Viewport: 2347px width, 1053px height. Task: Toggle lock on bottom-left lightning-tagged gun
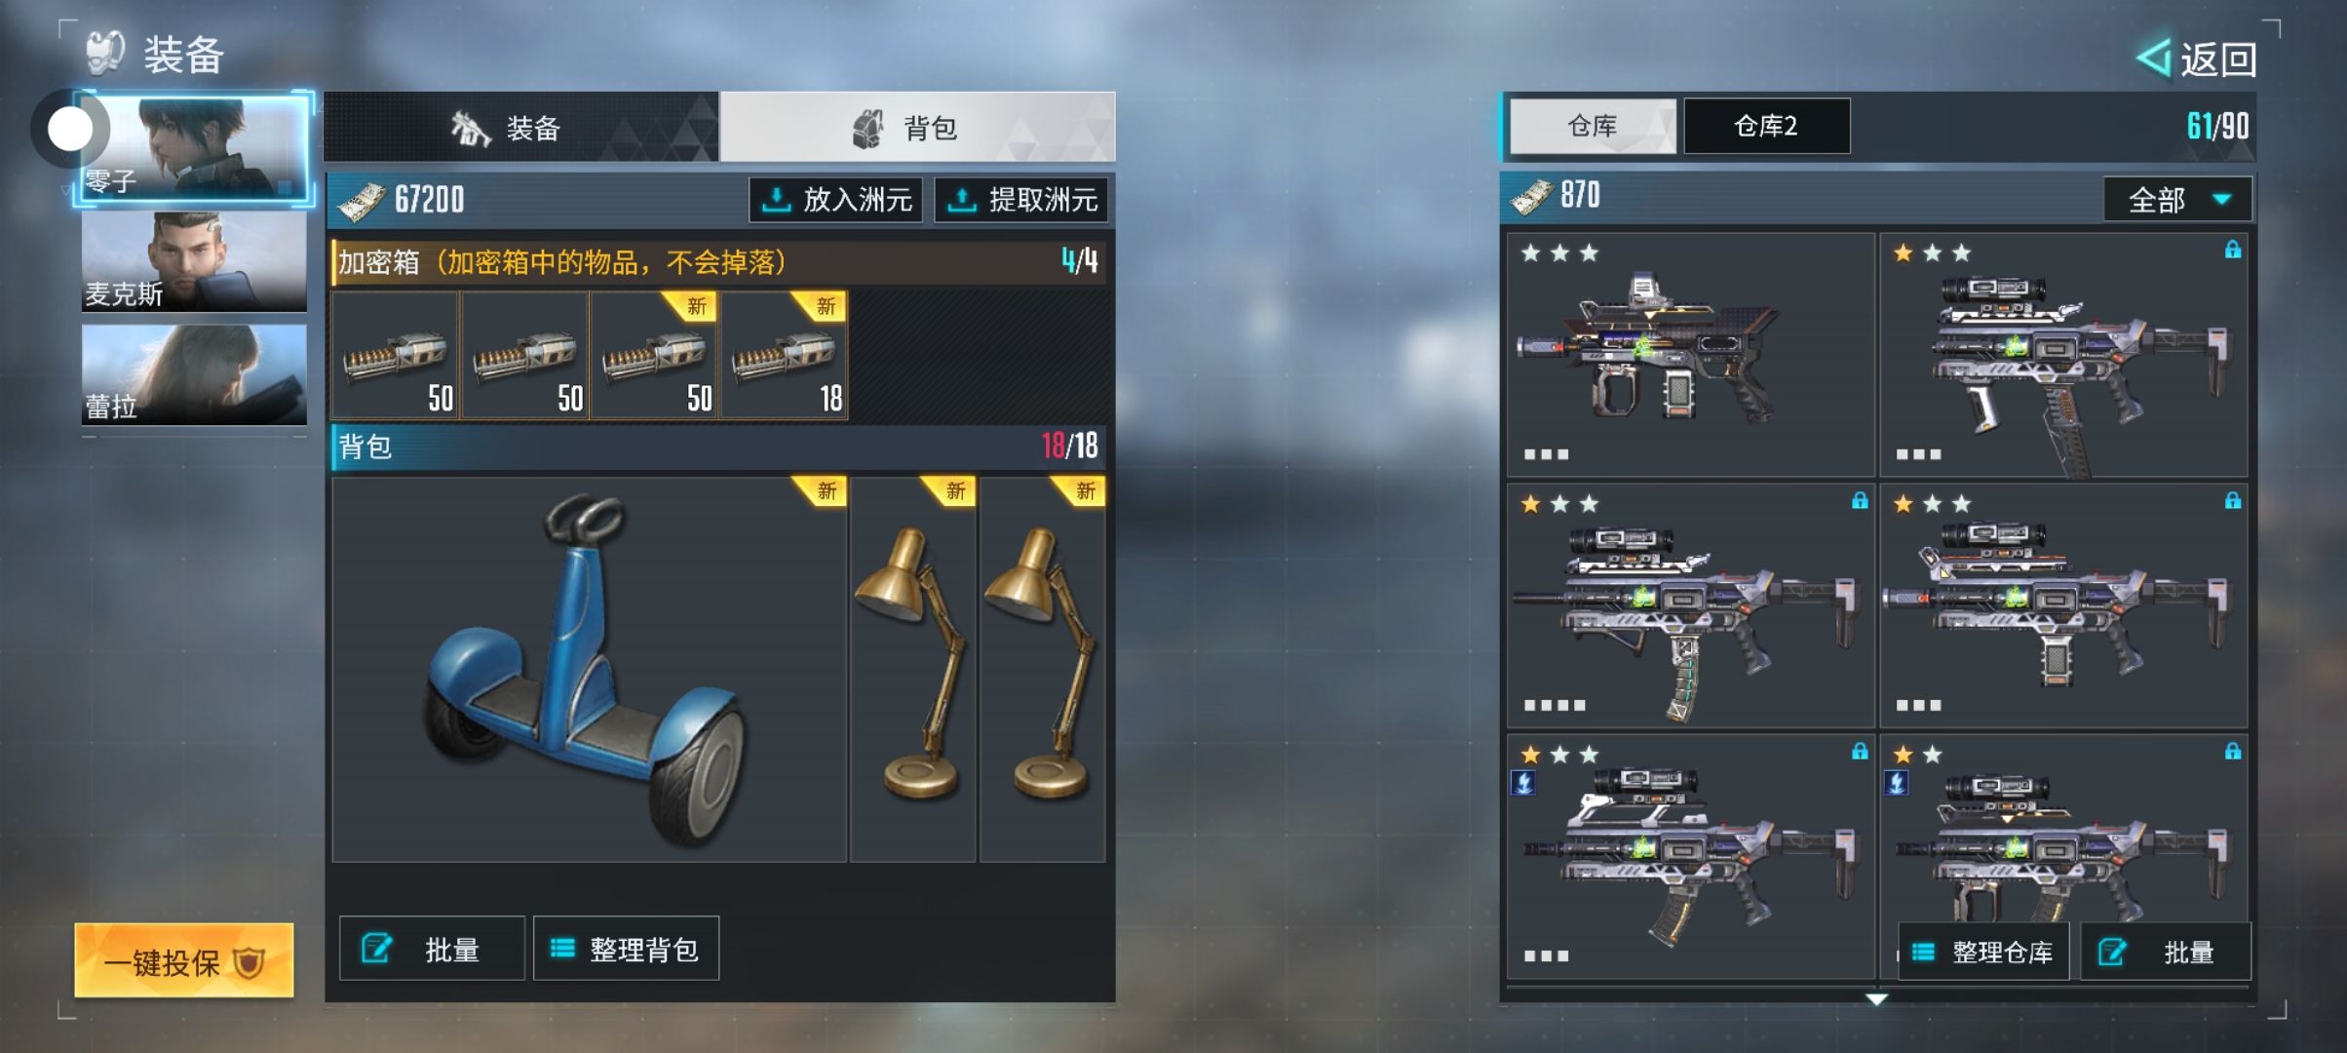pyautogui.click(x=1860, y=752)
